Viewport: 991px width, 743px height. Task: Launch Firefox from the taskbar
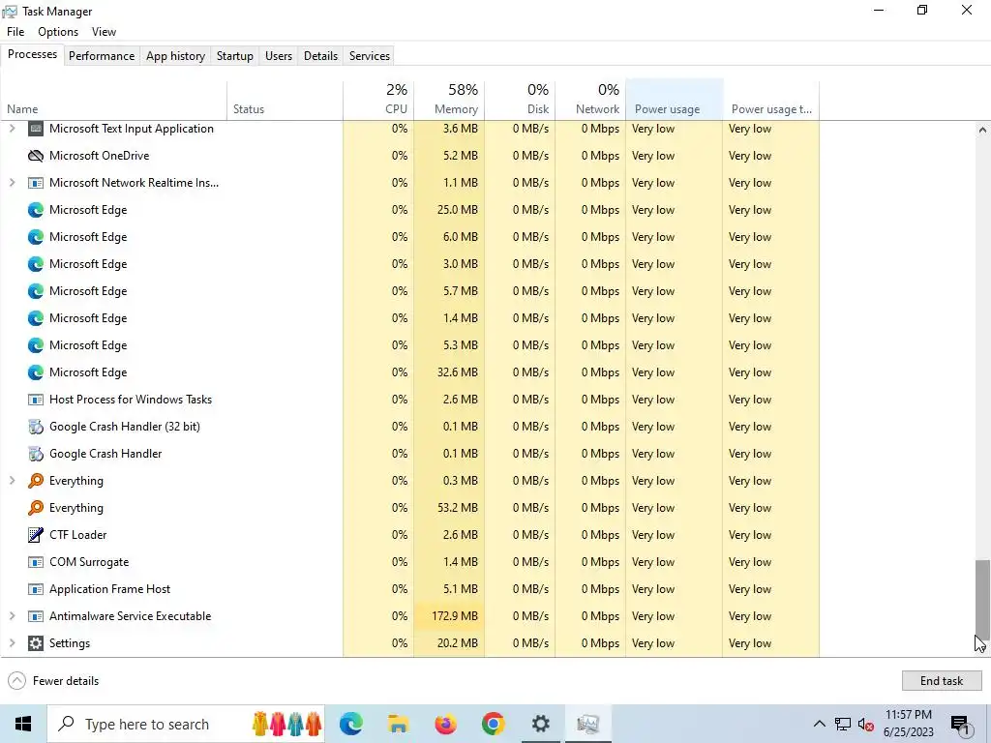pos(445,724)
